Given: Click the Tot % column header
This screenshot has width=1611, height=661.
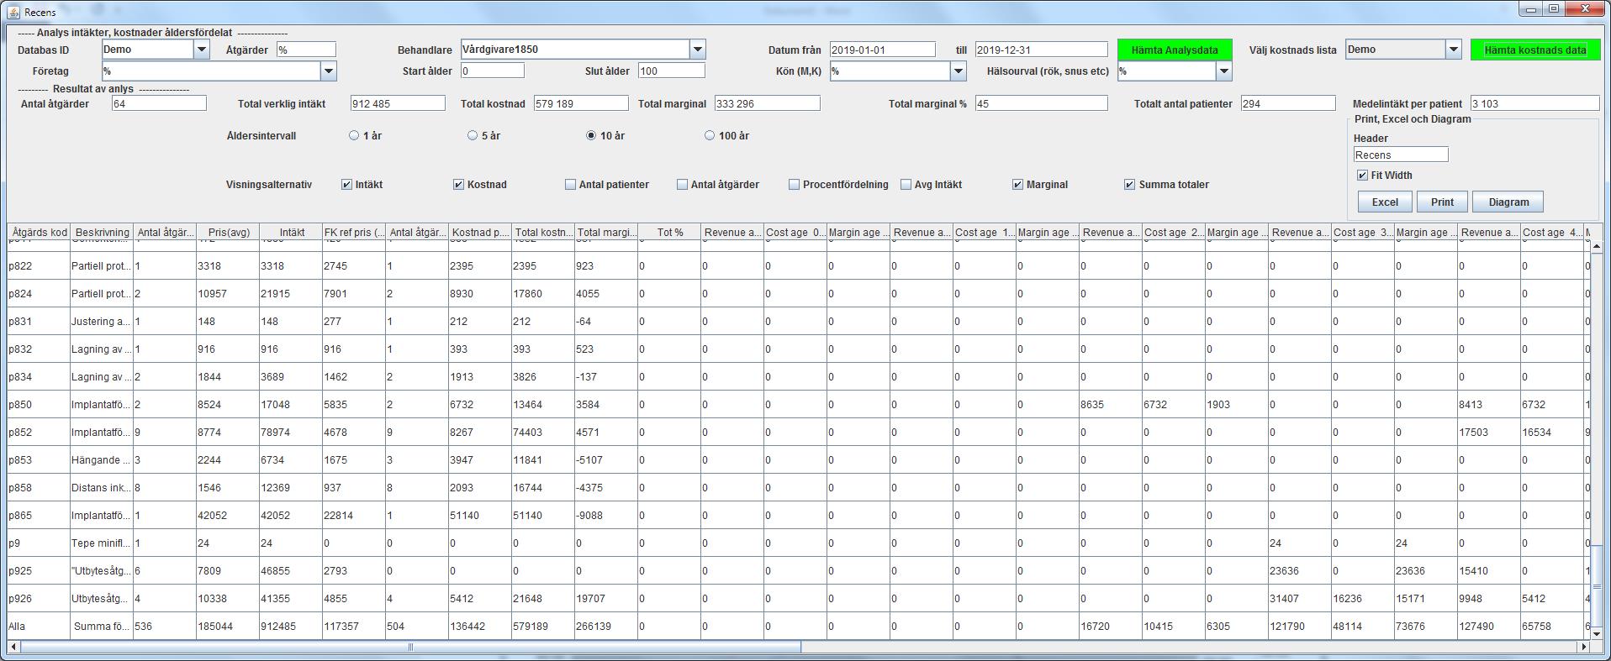Looking at the screenshot, I should point(669,233).
